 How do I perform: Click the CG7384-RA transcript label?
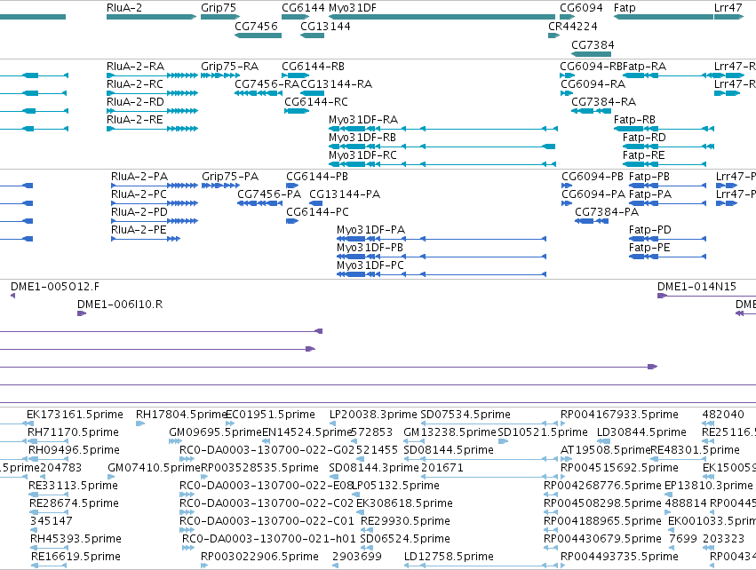(x=603, y=102)
